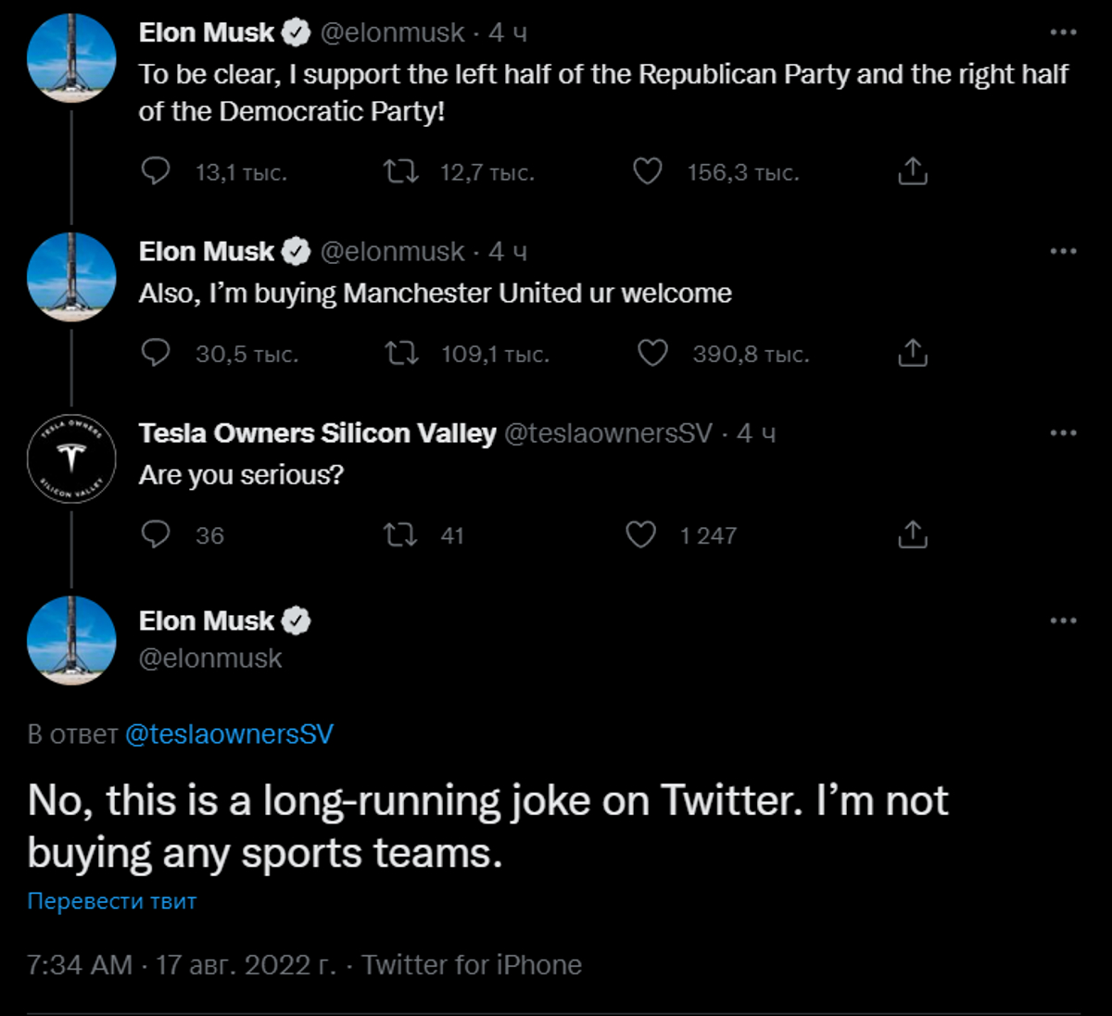Screen dimensions: 1112x1016
Task: Open more options on the main reply tweet
Action: (1063, 621)
